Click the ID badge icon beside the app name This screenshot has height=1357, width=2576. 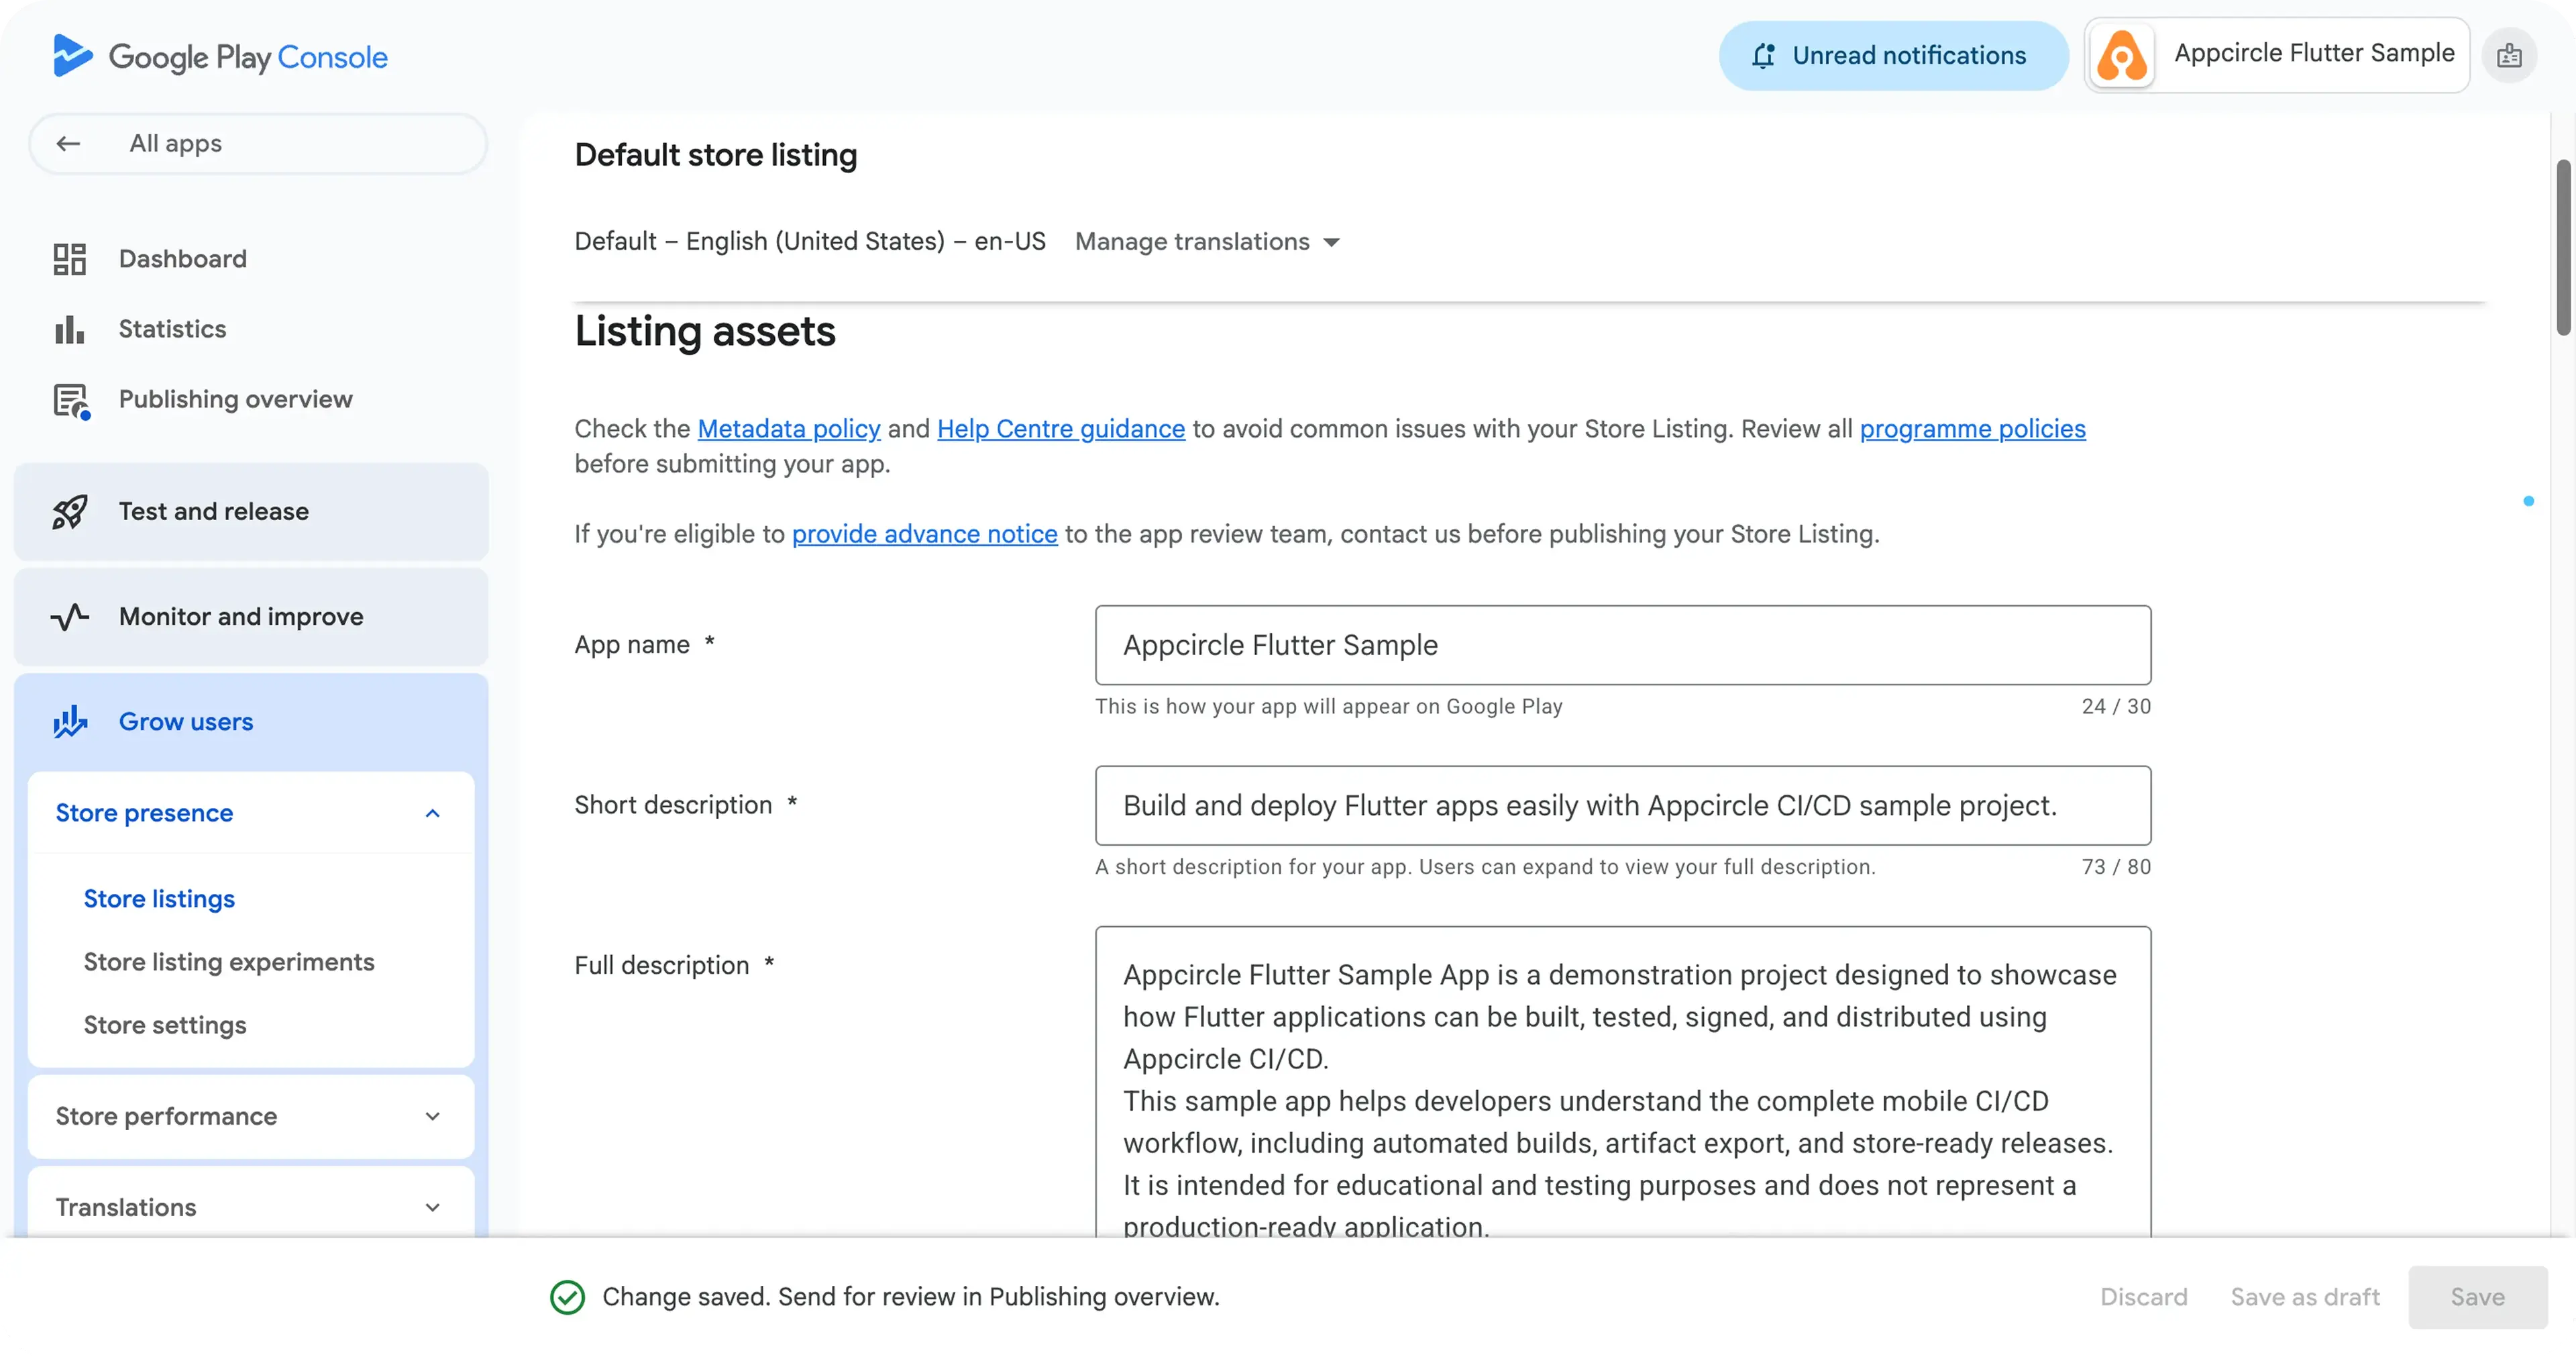(x=2510, y=55)
